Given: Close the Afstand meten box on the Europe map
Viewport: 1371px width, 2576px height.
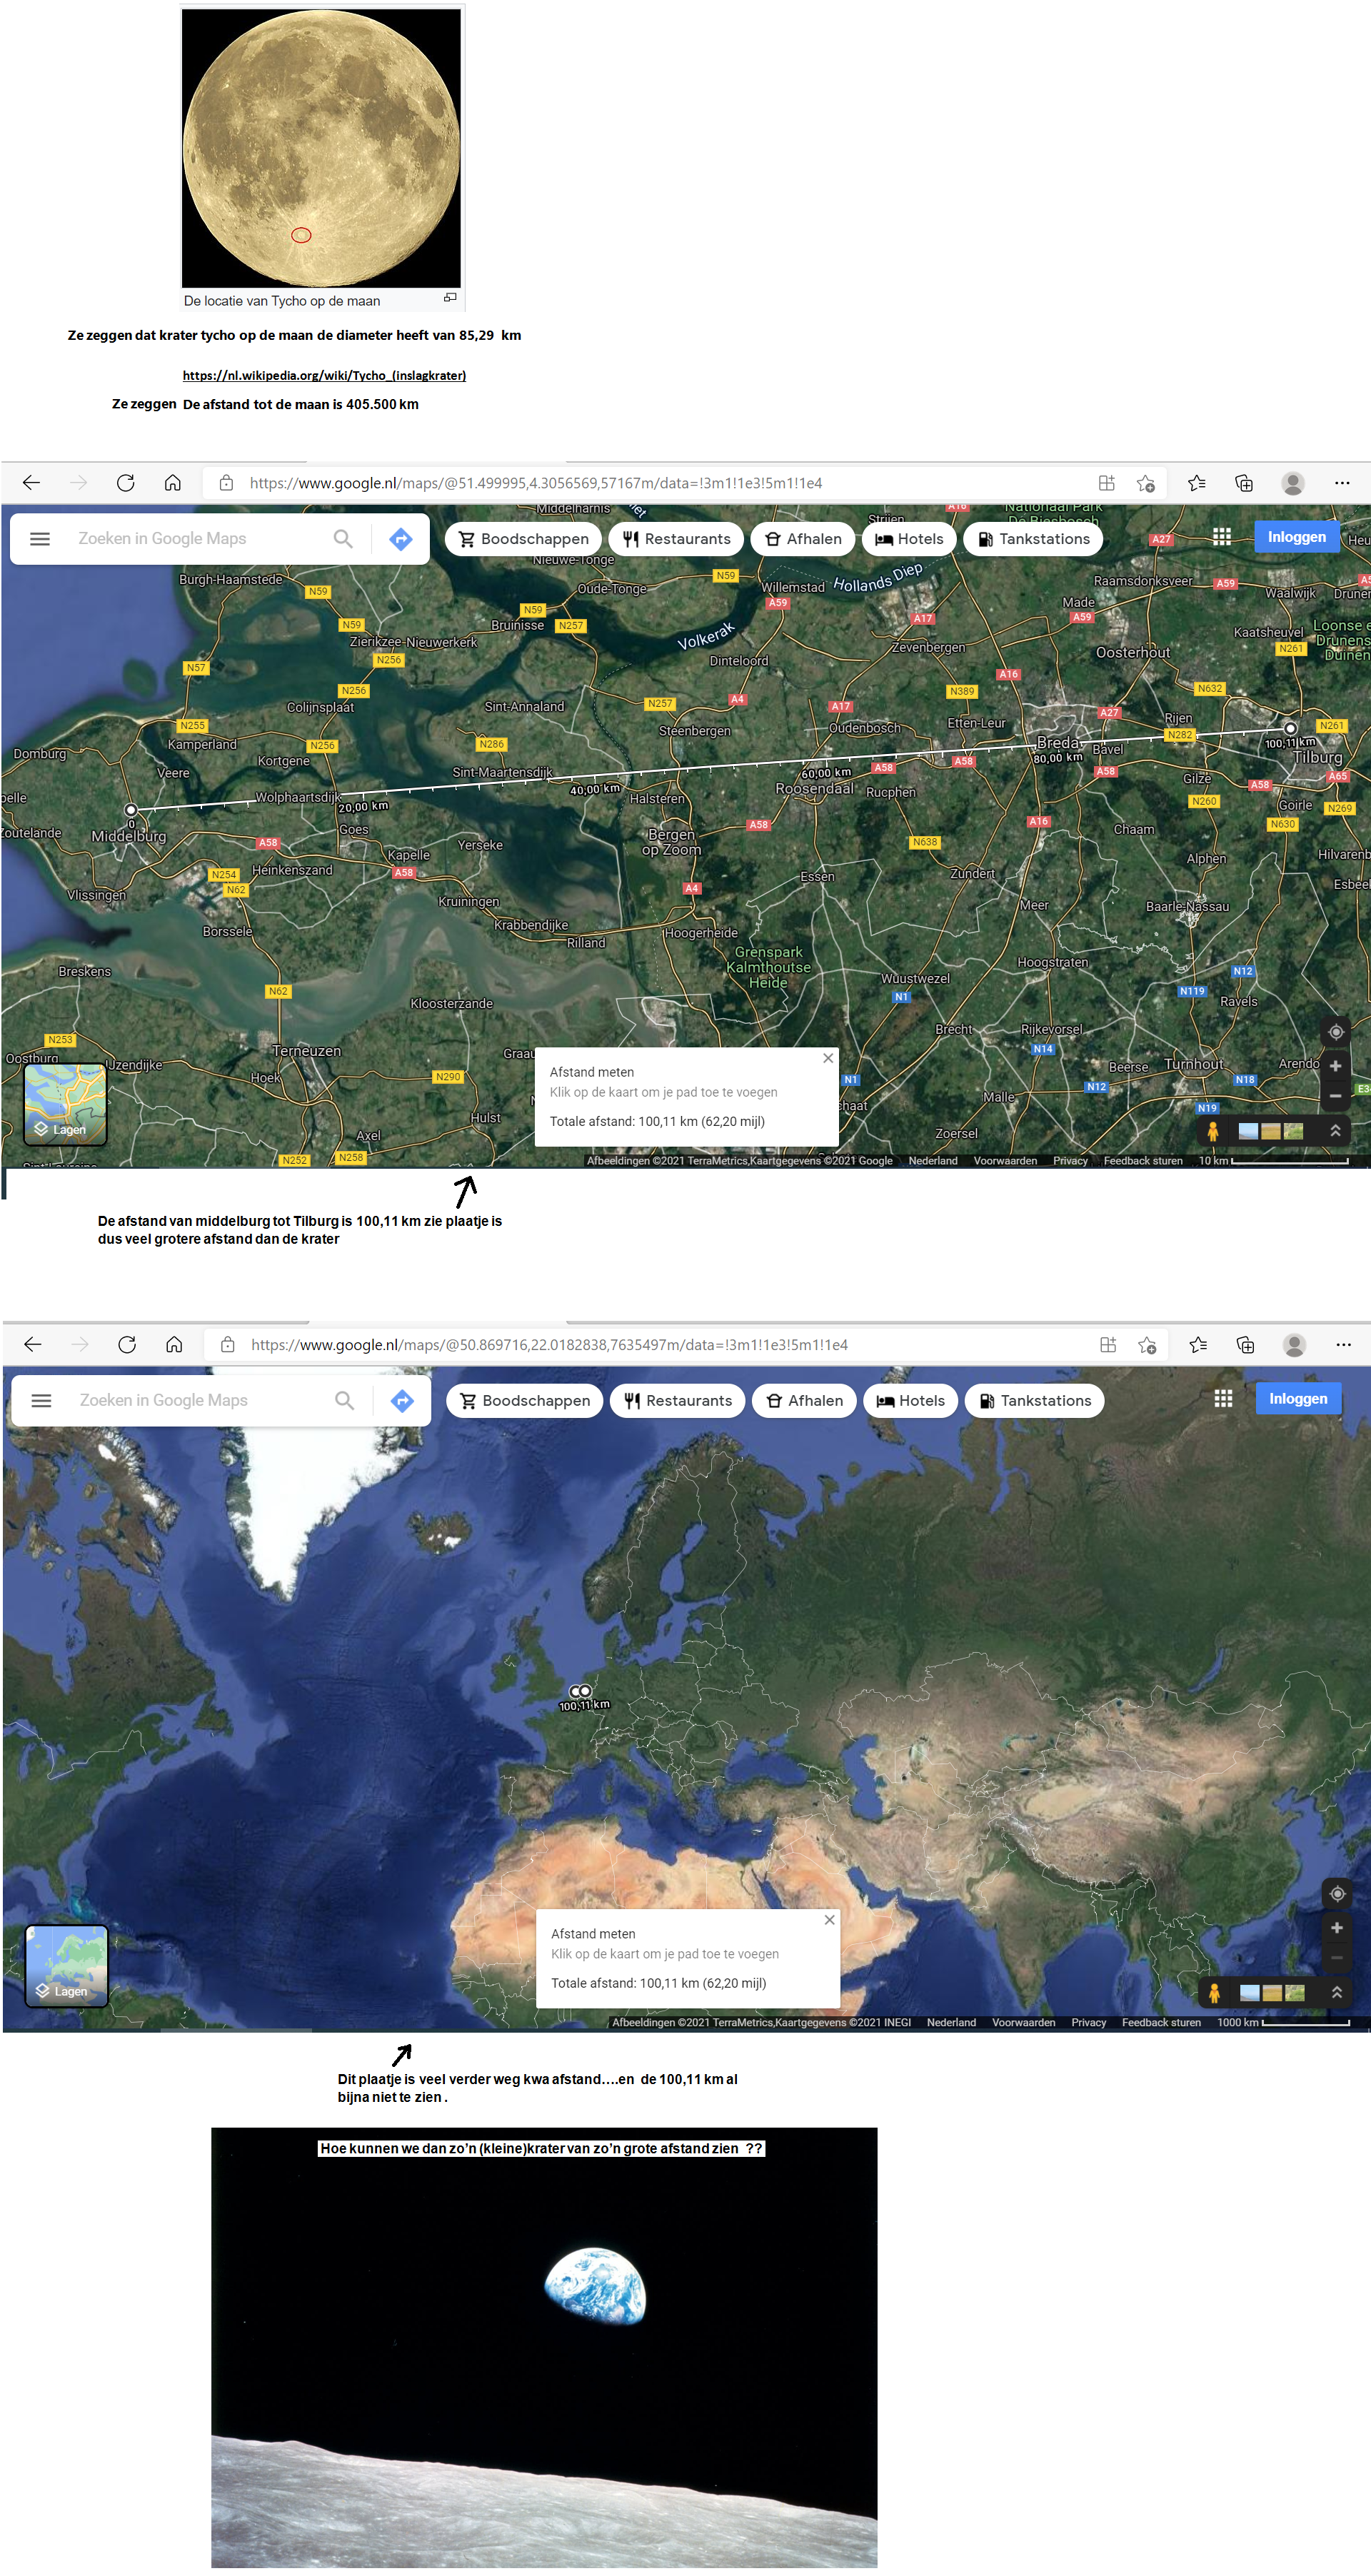Looking at the screenshot, I should coord(829,1920).
